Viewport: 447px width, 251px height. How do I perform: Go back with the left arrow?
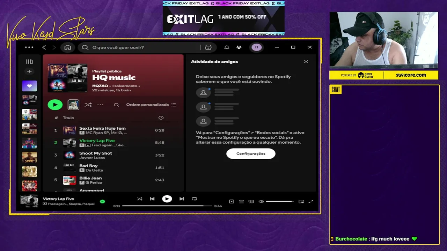point(44,47)
